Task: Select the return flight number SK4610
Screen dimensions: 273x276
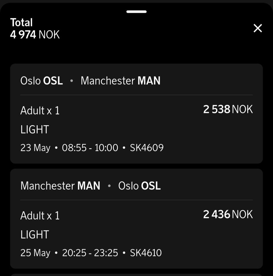Action: click(146, 253)
